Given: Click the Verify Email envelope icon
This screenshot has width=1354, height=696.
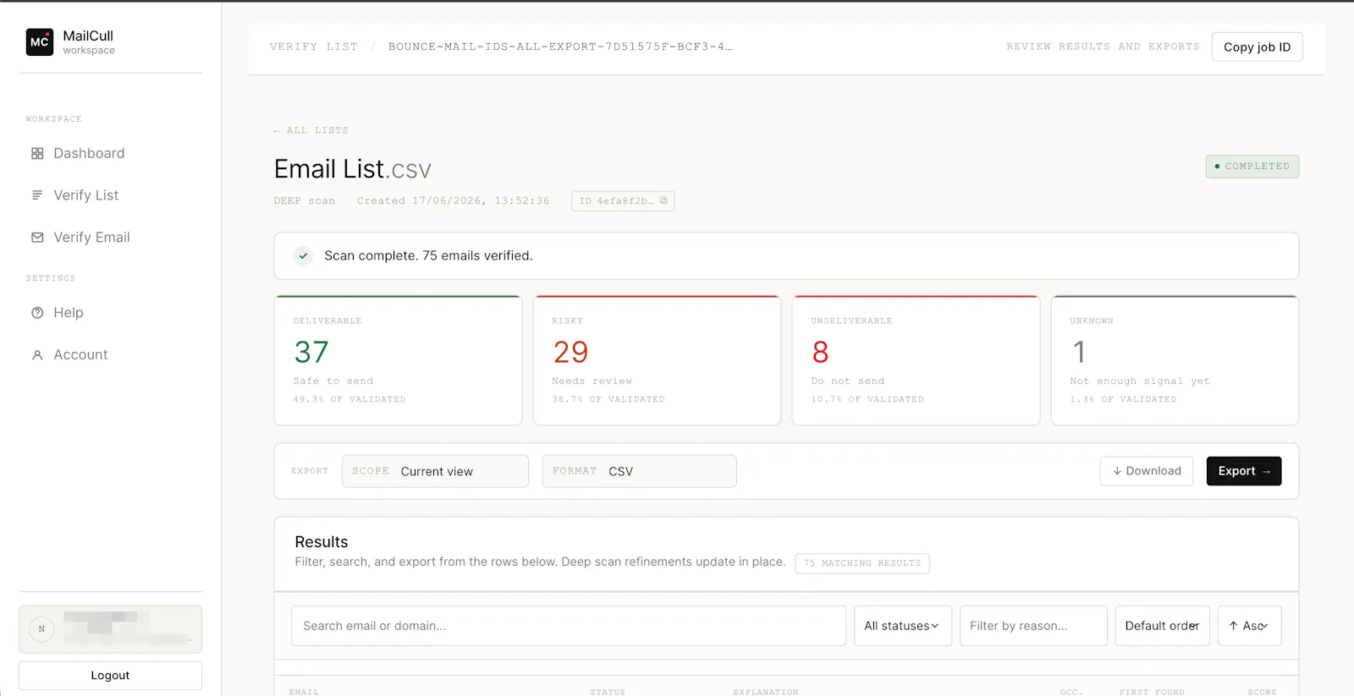Looking at the screenshot, I should [x=37, y=238].
